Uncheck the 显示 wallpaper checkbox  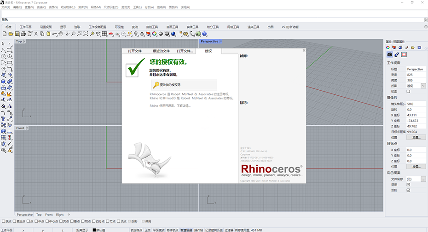408,185
